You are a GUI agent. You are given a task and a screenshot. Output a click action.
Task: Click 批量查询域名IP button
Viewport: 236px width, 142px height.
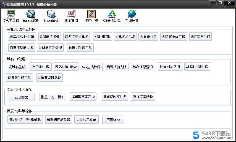49,78
